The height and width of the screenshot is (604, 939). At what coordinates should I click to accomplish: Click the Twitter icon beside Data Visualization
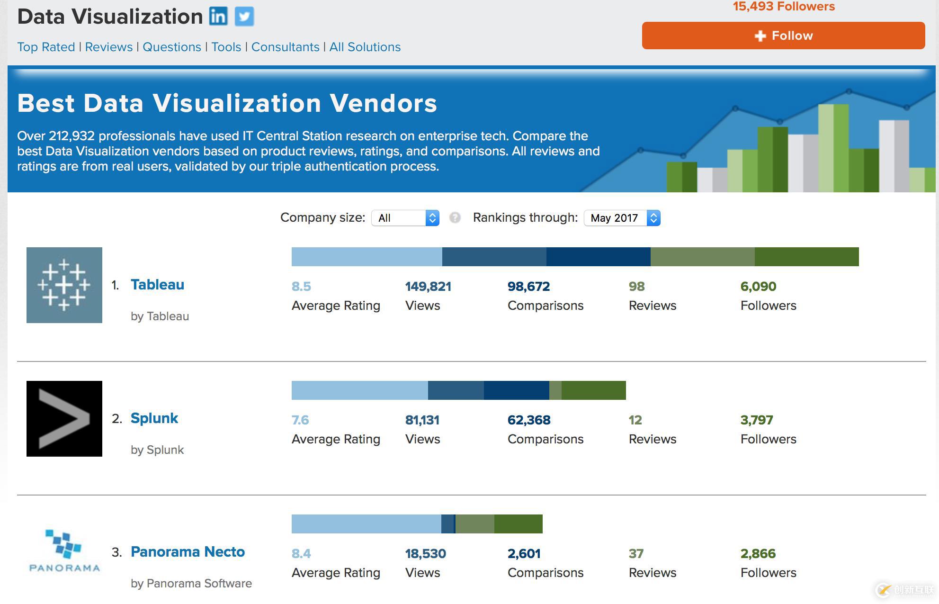(244, 16)
